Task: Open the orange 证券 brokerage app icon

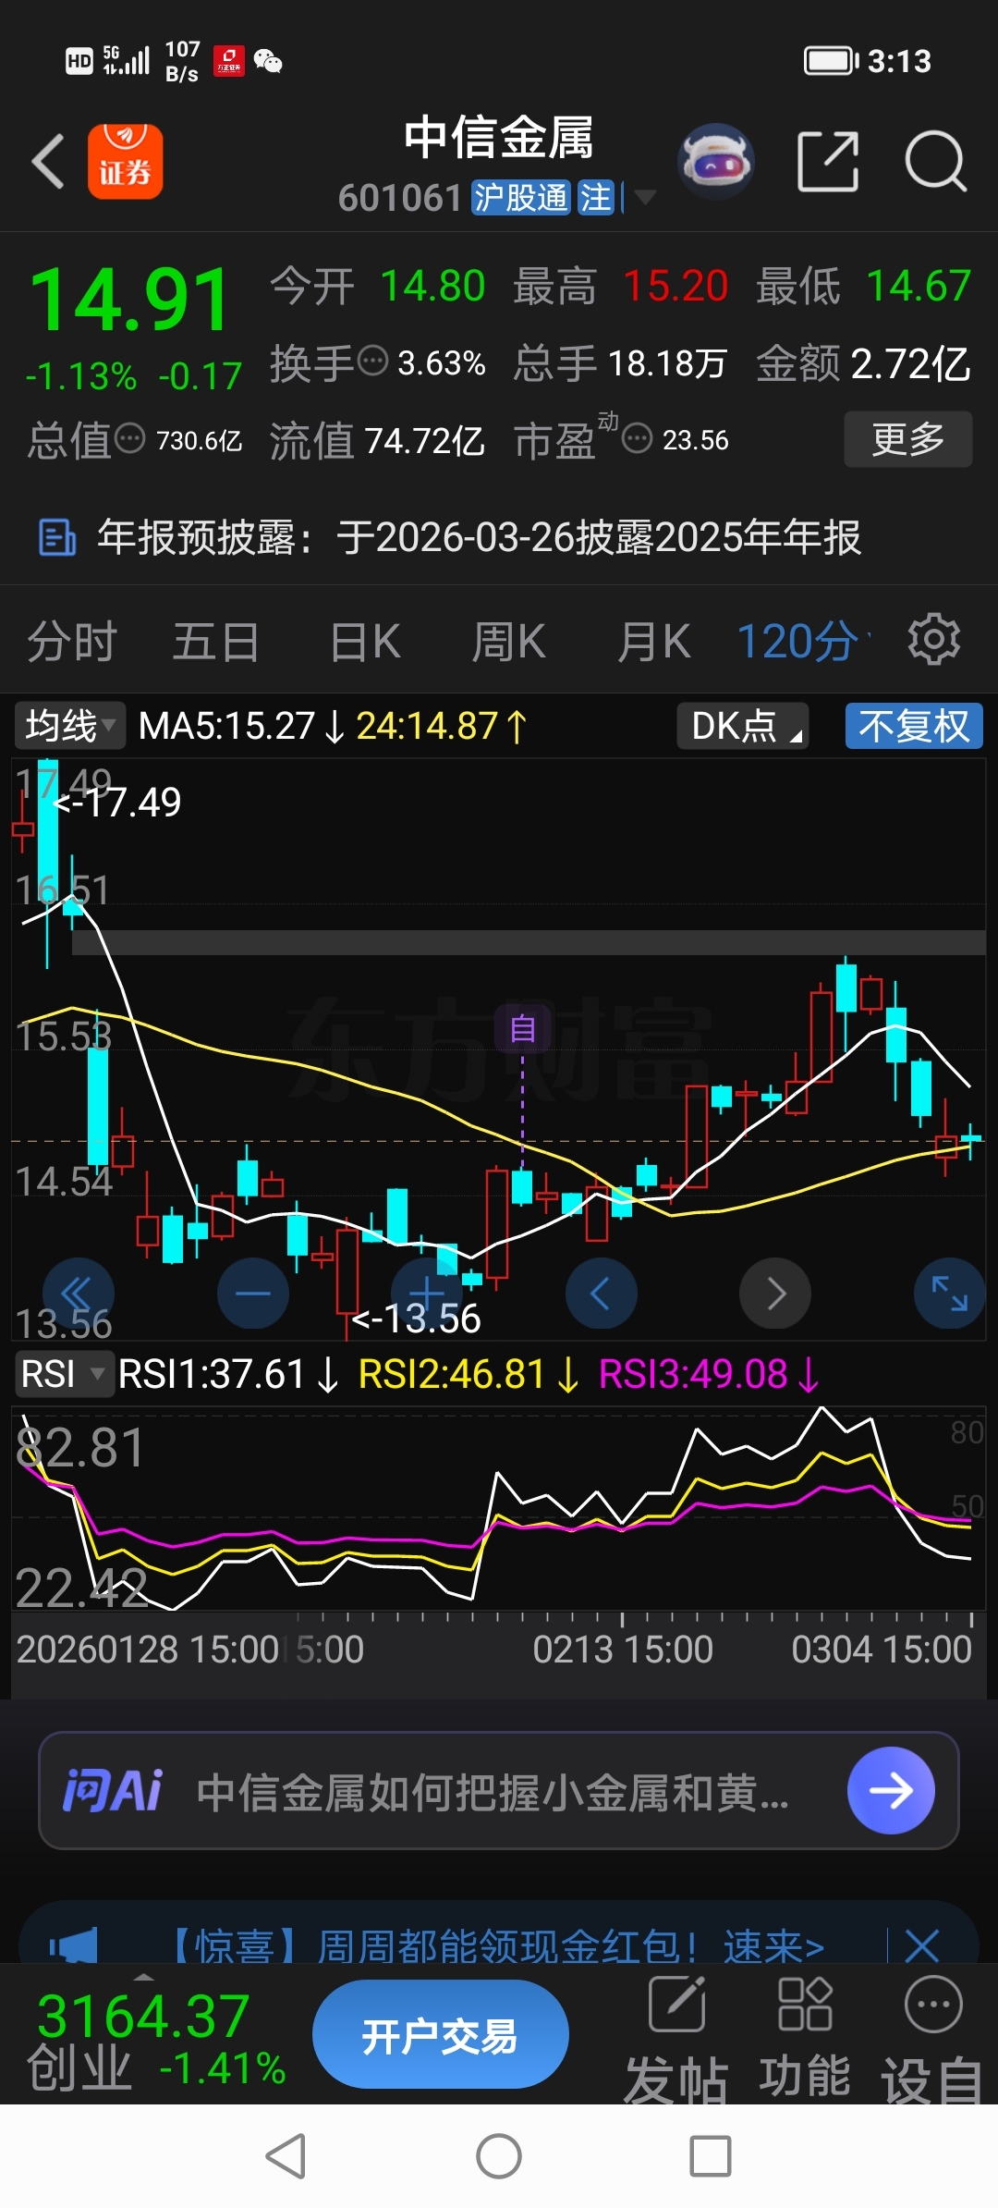Action: [126, 162]
